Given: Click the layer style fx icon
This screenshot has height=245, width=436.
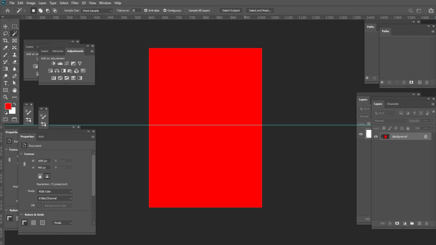Looking at the screenshot, I should coord(390,223).
